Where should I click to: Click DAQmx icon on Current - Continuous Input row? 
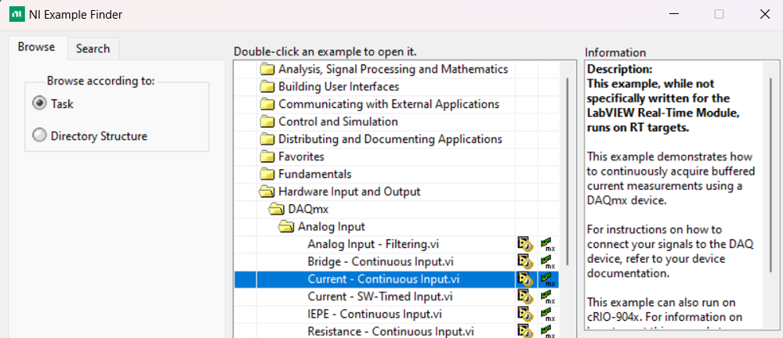(548, 279)
